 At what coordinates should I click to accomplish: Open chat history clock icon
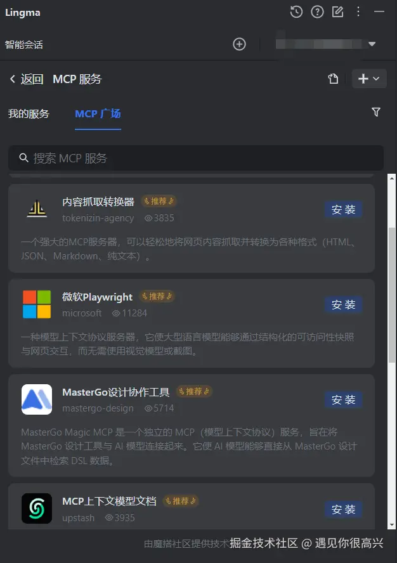click(296, 12)
